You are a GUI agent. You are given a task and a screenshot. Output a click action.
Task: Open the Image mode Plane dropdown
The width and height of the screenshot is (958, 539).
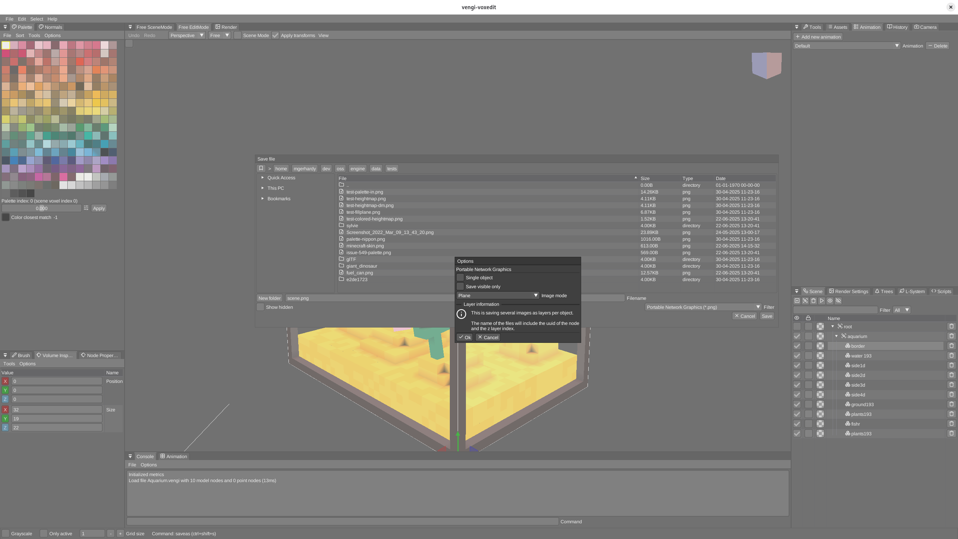click(497, 295)
